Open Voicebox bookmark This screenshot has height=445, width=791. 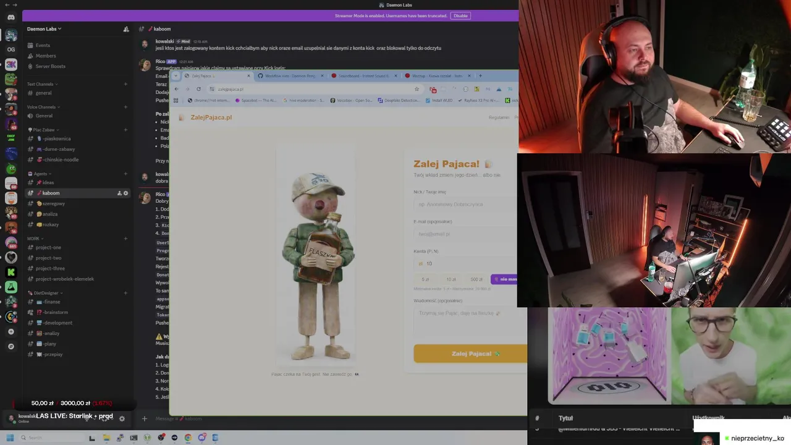coord(351,100)
